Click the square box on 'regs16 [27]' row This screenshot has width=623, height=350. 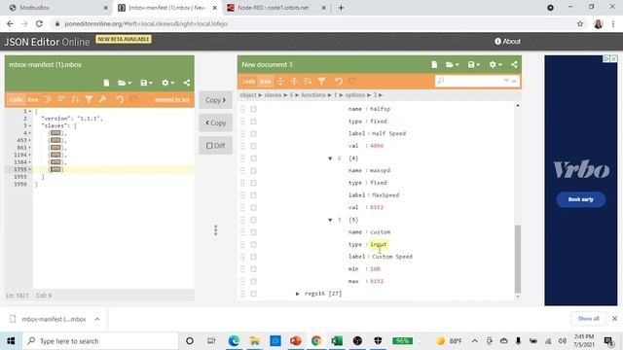(253, 294)
